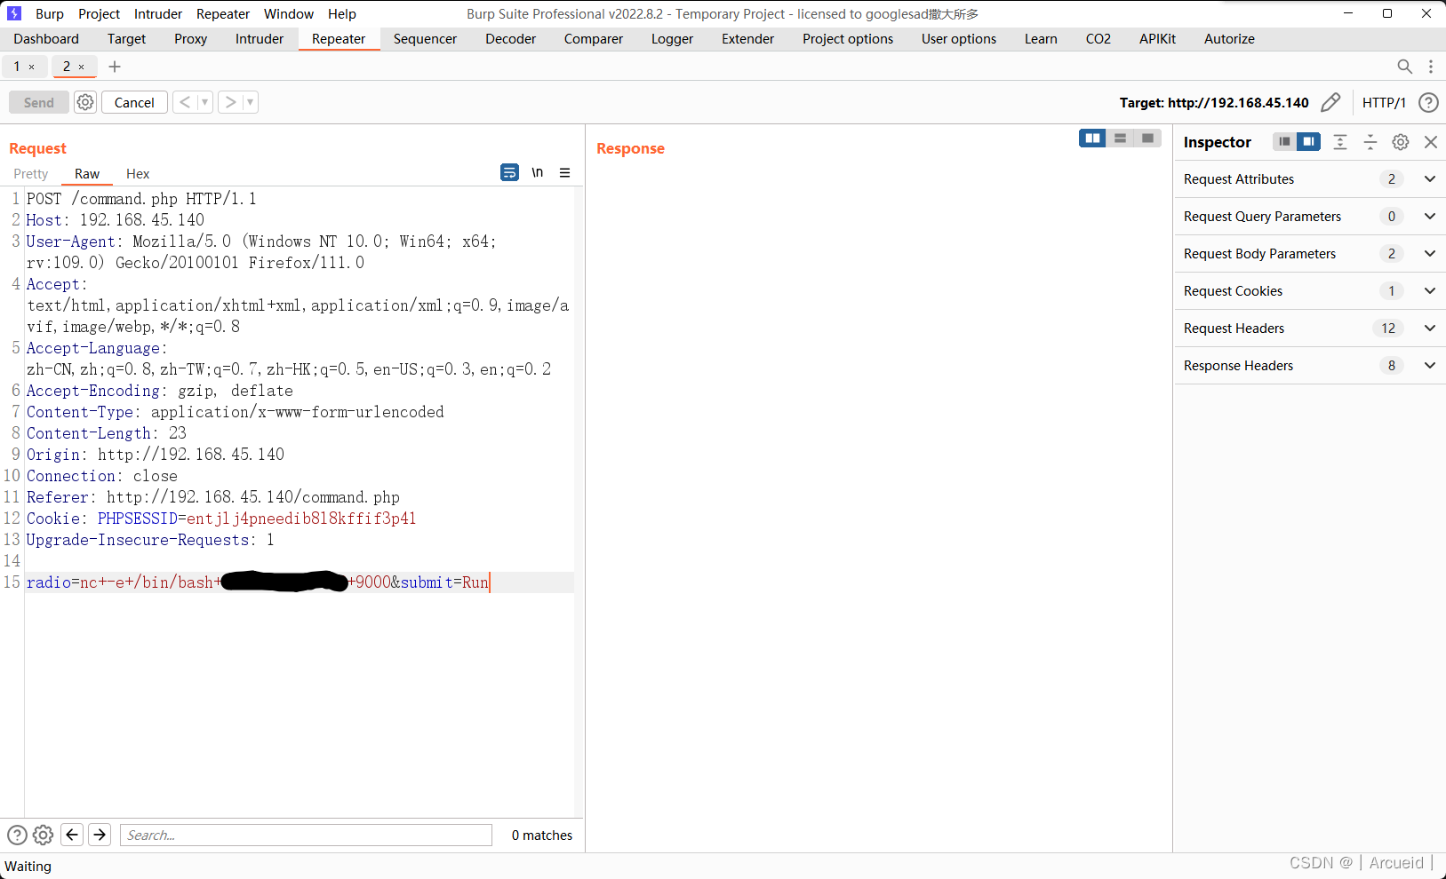Click the Referer header line

tap(213, 497)
